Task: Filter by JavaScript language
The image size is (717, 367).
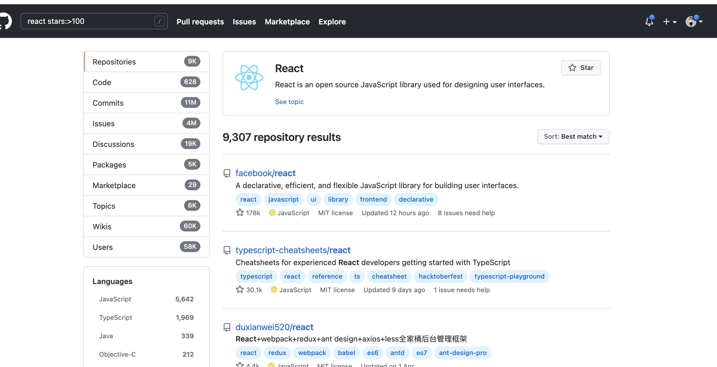Action: point(146,299)
